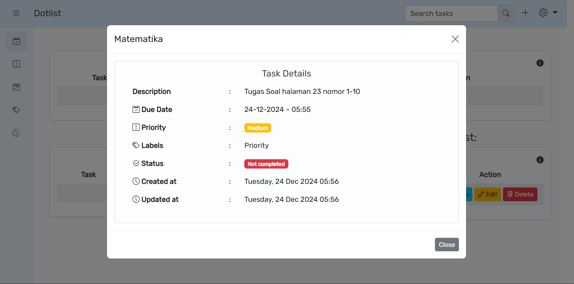Open the hamburger sidebar menu
Screen dimensions: 574x284
point(16,13)
